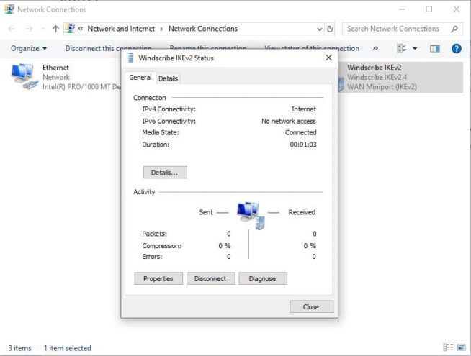Dismiss status dialog using the X icon
The image size is (471, 356).
tap(328, 58)
